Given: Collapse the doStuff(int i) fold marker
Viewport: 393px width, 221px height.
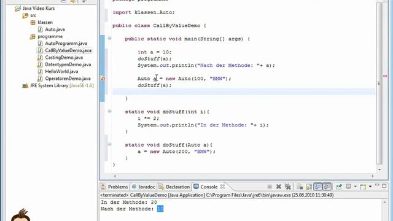Looking at the screenshot, I should (x=109, y=111).
